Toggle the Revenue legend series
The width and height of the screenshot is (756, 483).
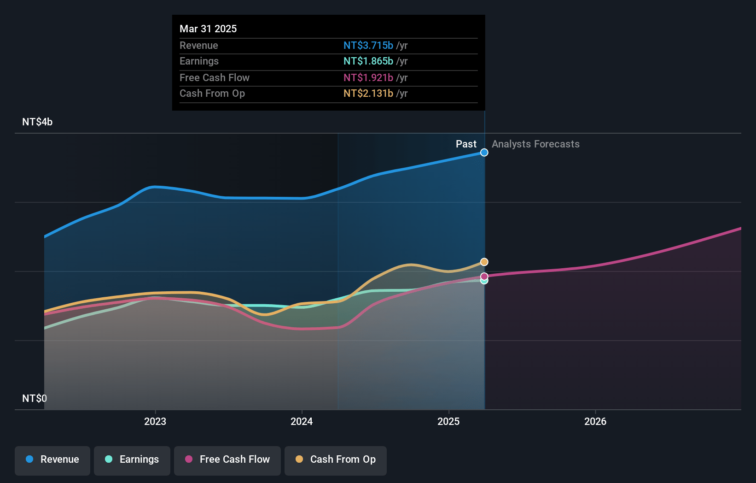[52, 460]
